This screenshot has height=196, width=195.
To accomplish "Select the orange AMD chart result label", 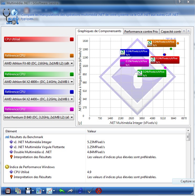I will 161,43.
